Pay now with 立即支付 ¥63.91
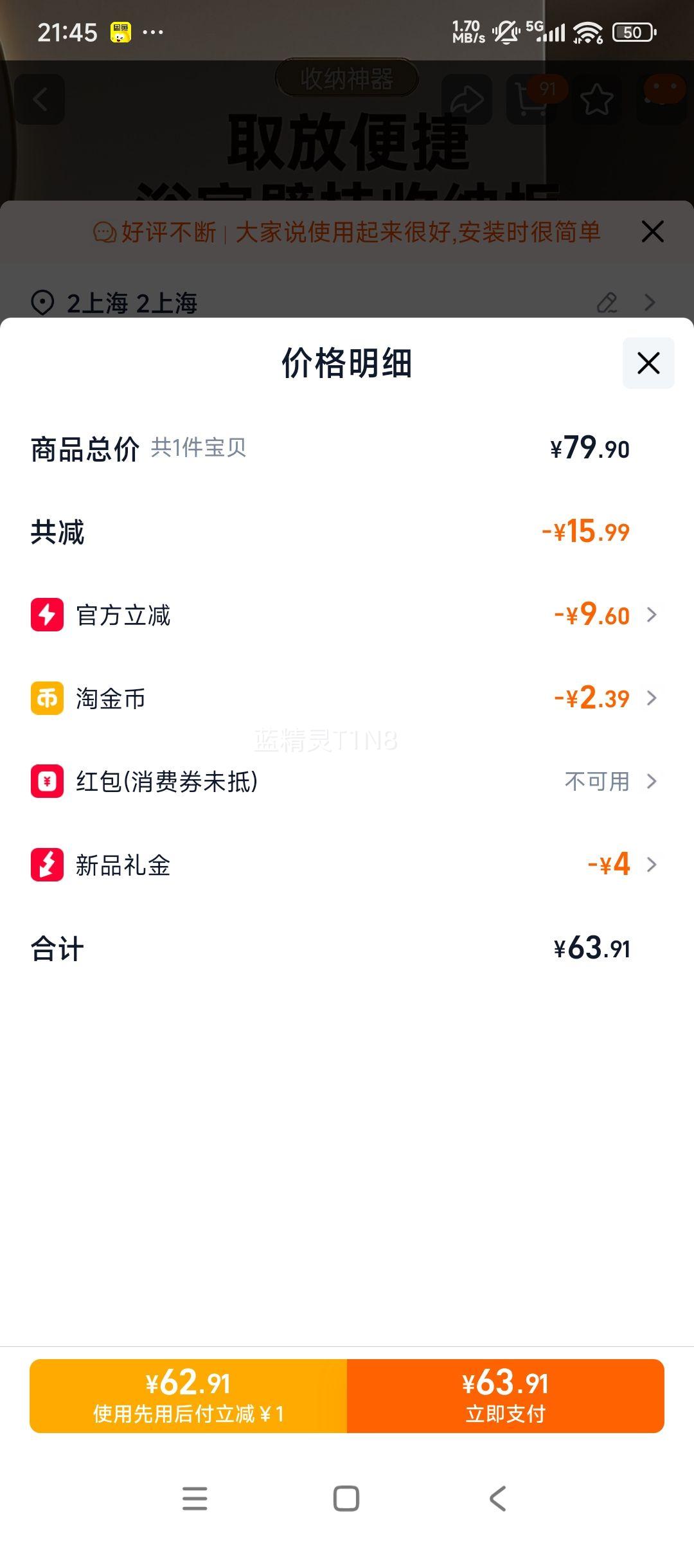Viewport: 694px width, 1543px height. [x=505, y=1396]
